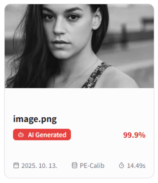Screen dimensions: 158x183
Task: Select the PE-Calib model label
Action: [92, 166]
